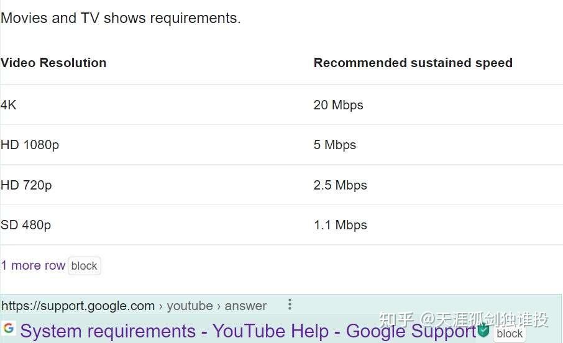Click the 5 Mbps speed cell
Screen dimensions: 563x343
334,145
